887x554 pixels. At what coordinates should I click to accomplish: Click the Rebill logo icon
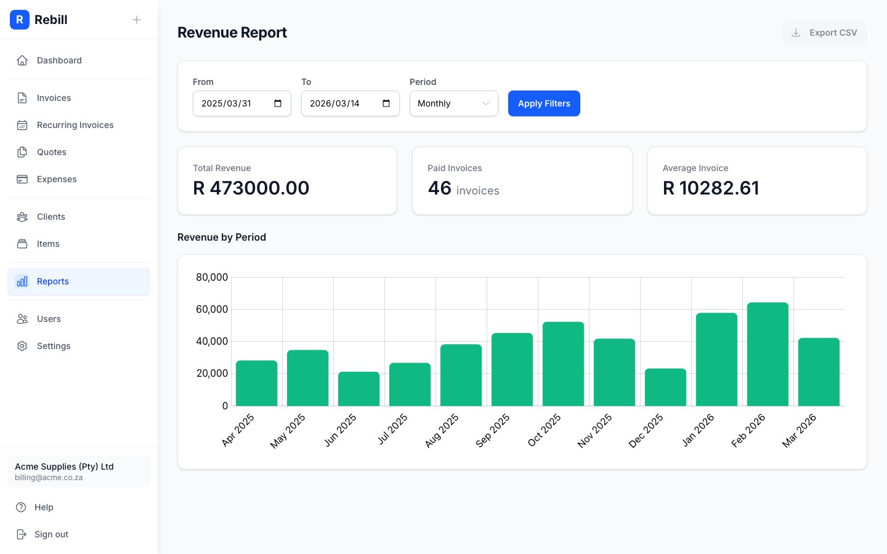point(20,20)
